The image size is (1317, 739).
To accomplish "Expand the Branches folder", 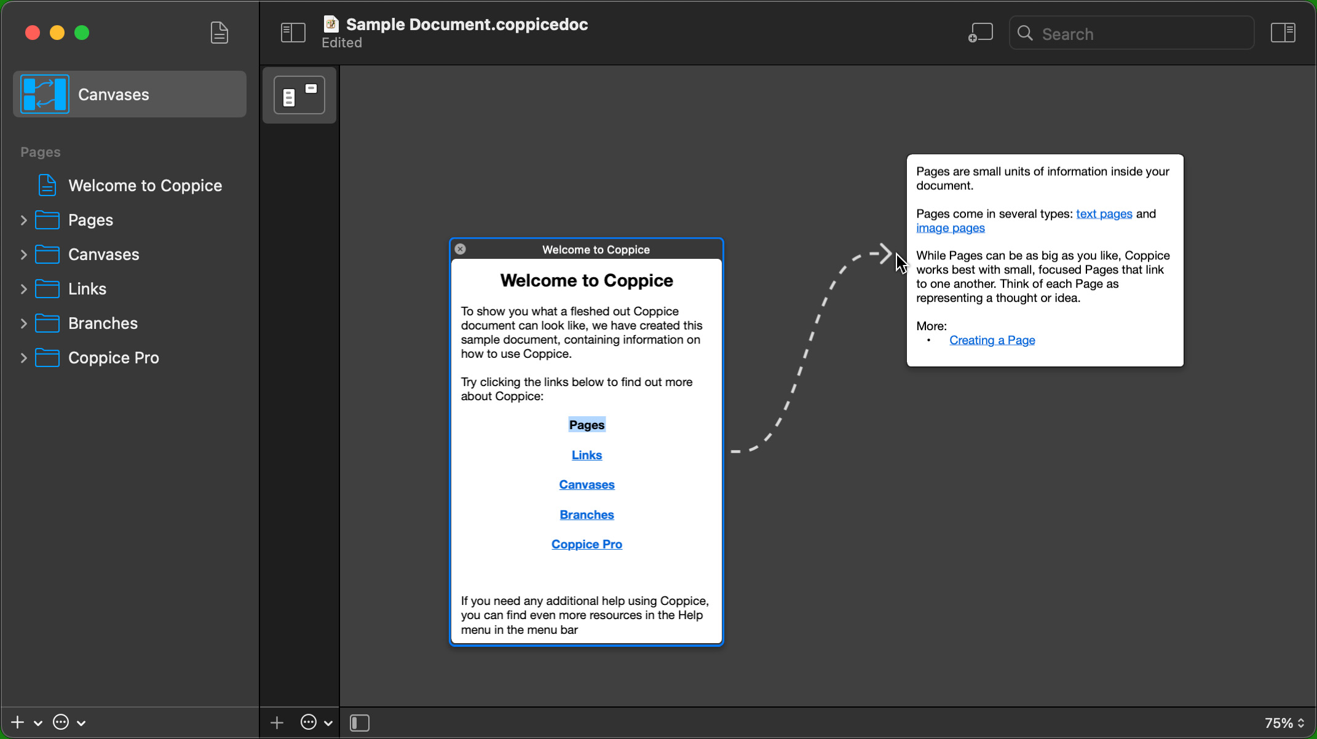I will tap(24, 323).
